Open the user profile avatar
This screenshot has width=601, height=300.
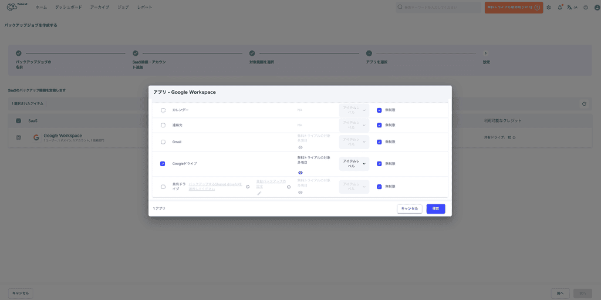point(597,7)
